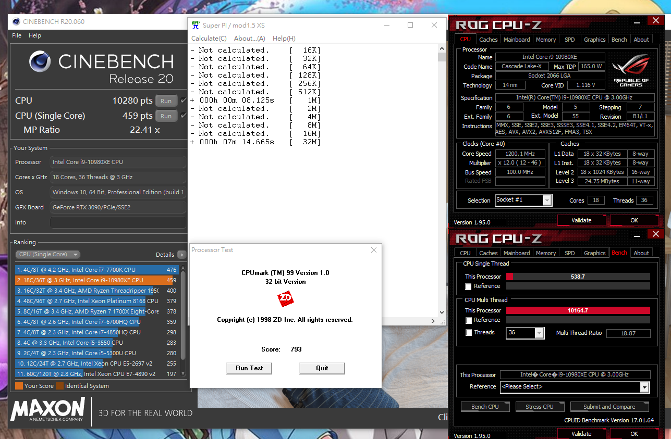This screenshot has height=439, width=671.
Task: Enable Reference checkbox under CPU Multi Thread
Action: pyautogui.click(x=468, y=320)
